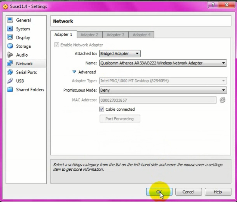The image size is (237, 202).
Task: Open the Audio settings label
Action: 22,55
